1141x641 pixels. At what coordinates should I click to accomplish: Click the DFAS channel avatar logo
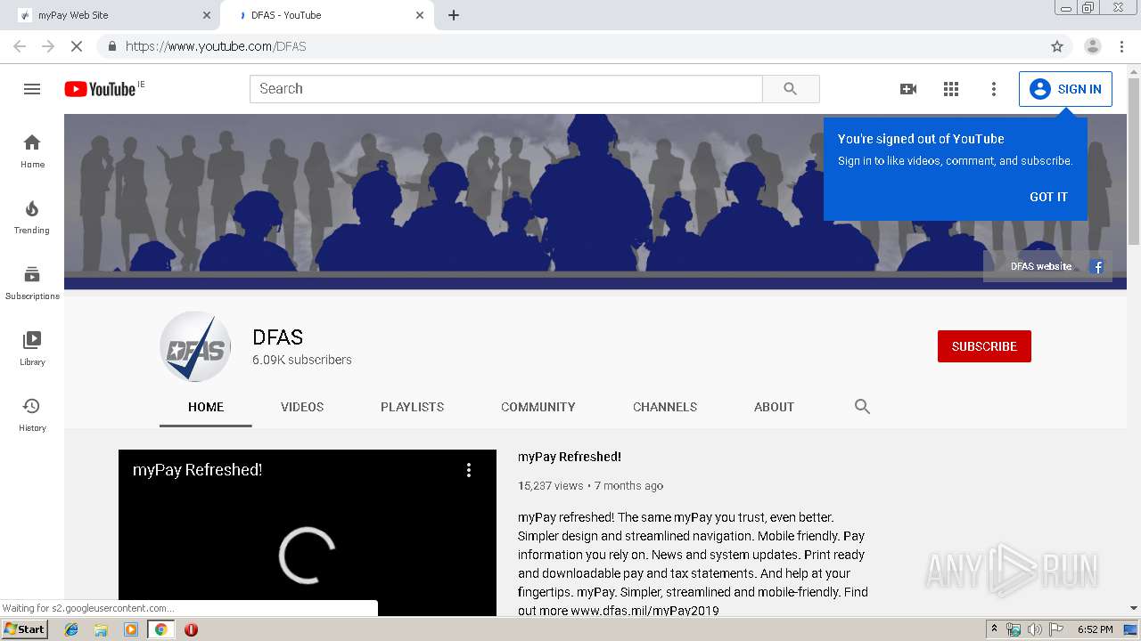pyautogui.click(x=195, y=346)
